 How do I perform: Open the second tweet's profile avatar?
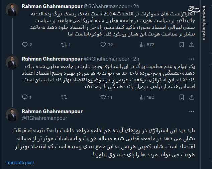[x=12, y=62]
